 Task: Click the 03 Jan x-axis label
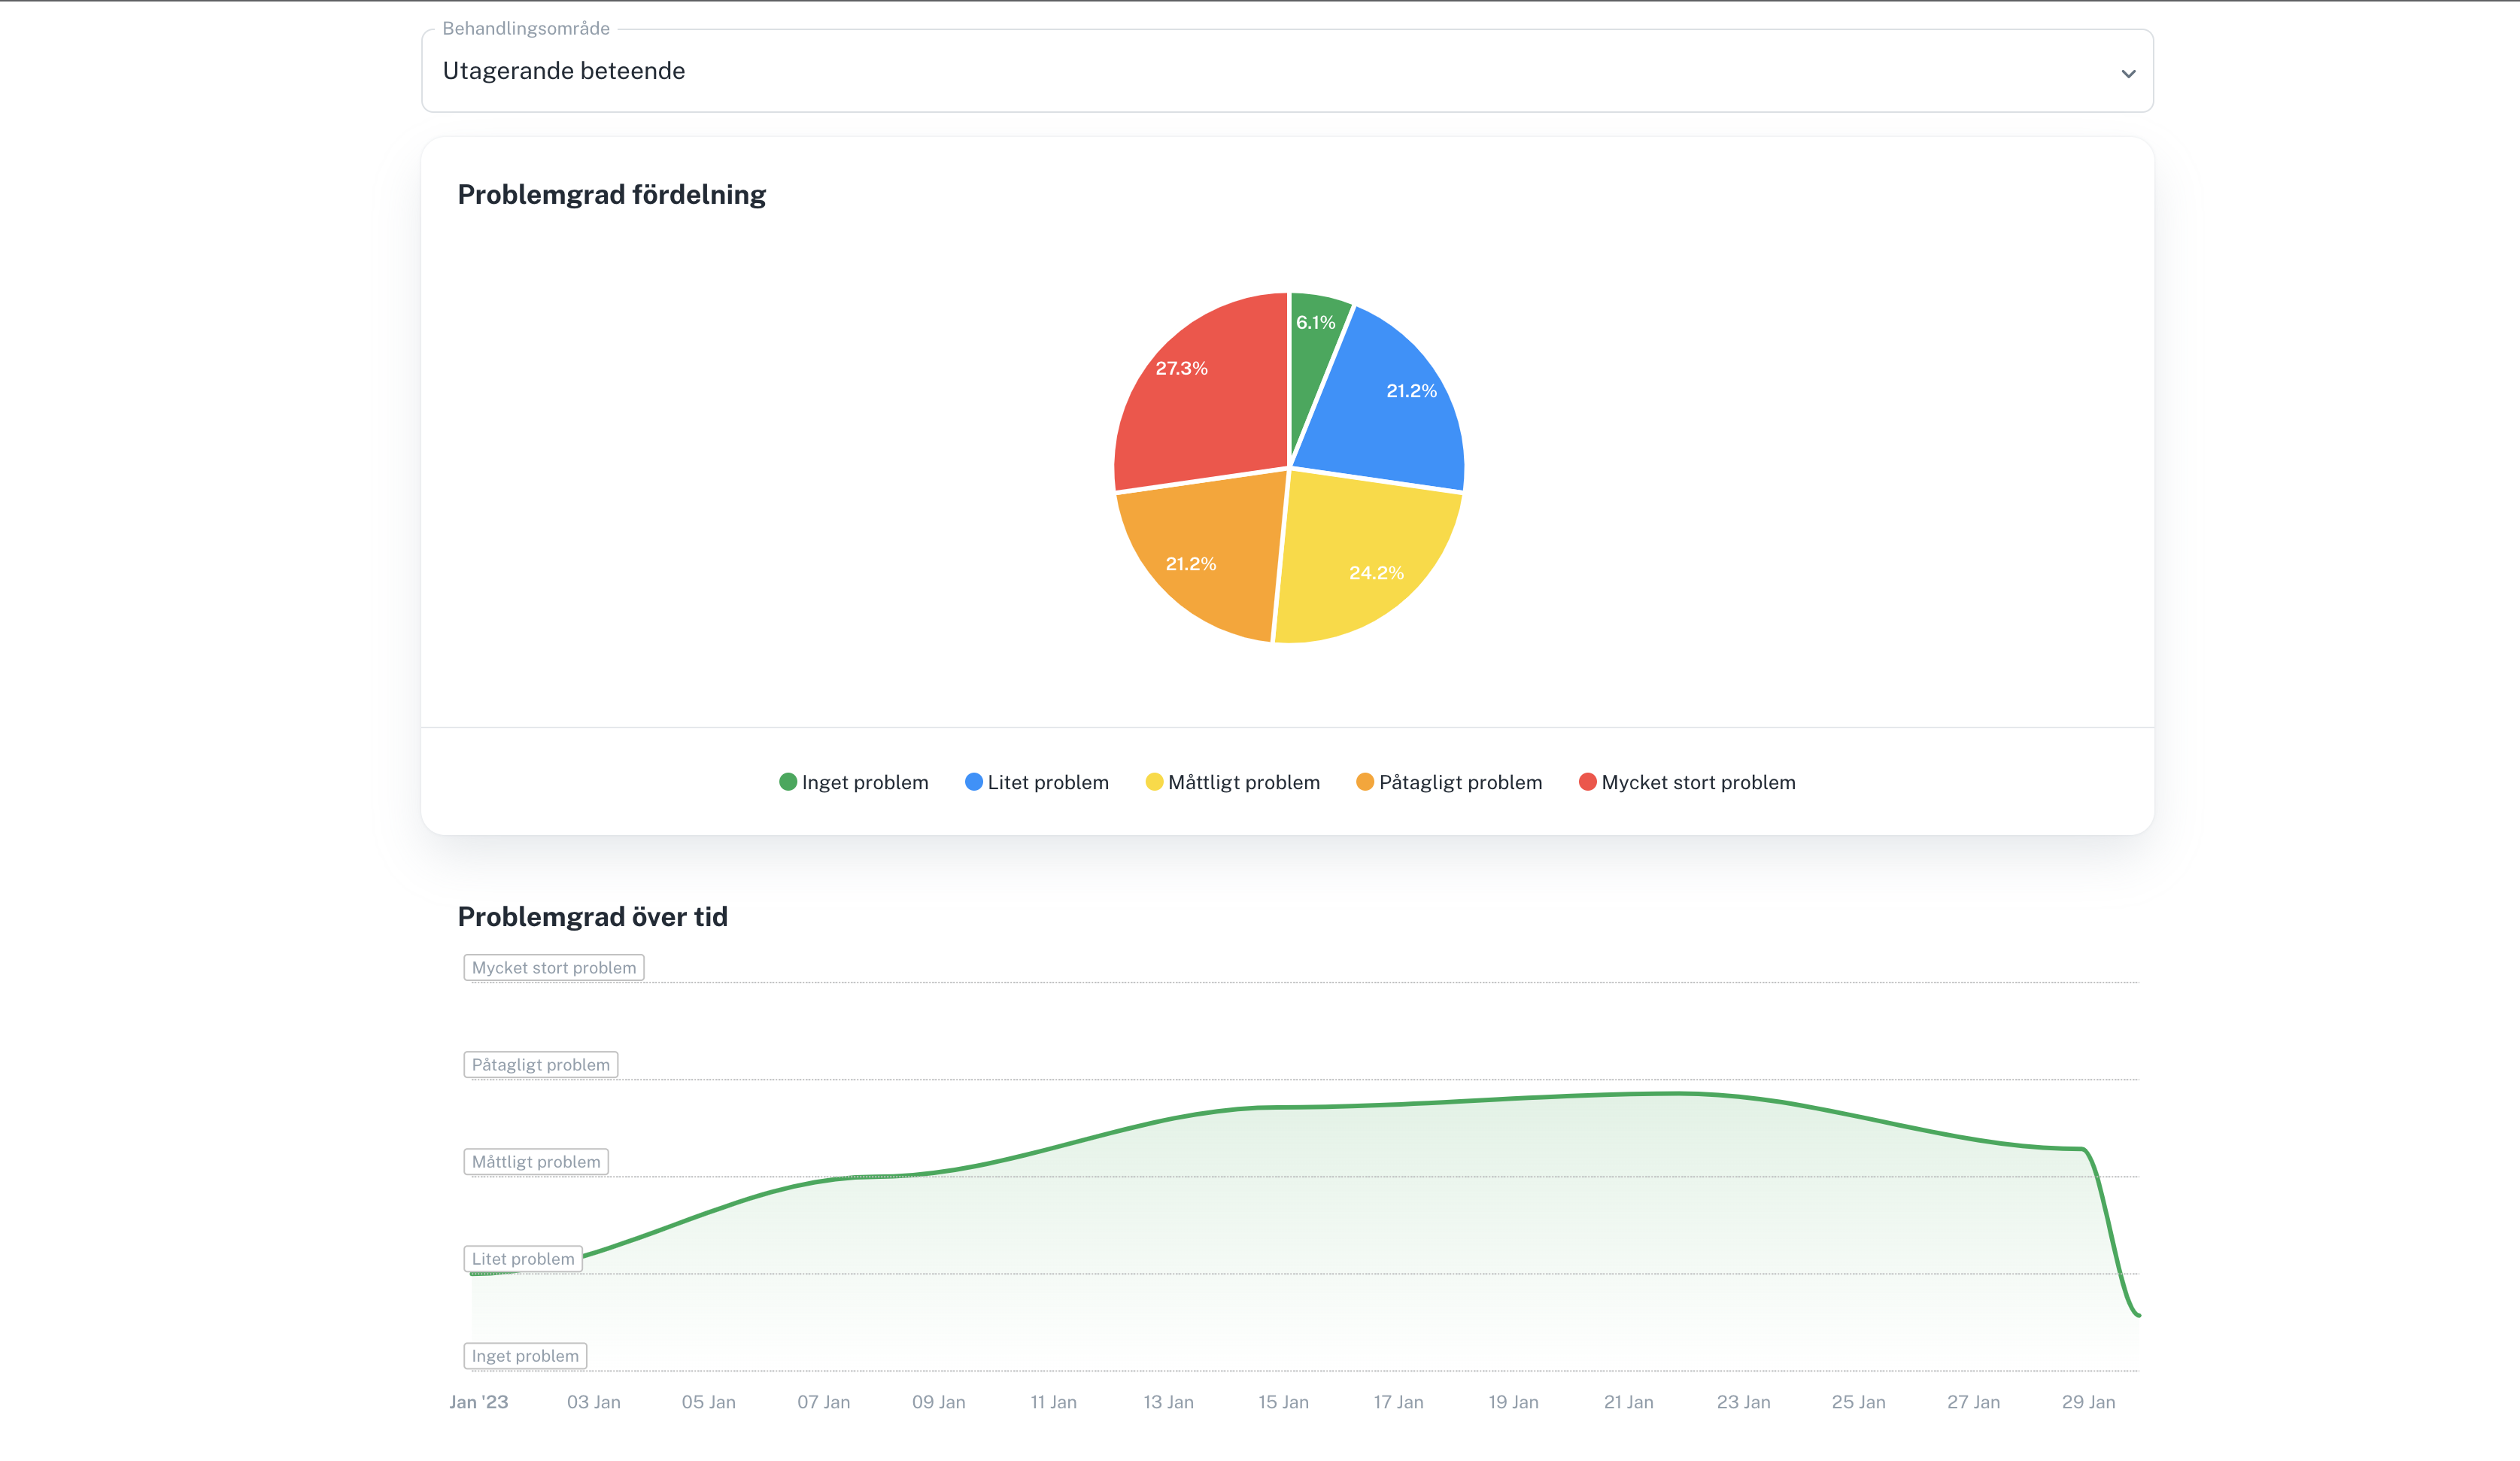point(594,1402)
